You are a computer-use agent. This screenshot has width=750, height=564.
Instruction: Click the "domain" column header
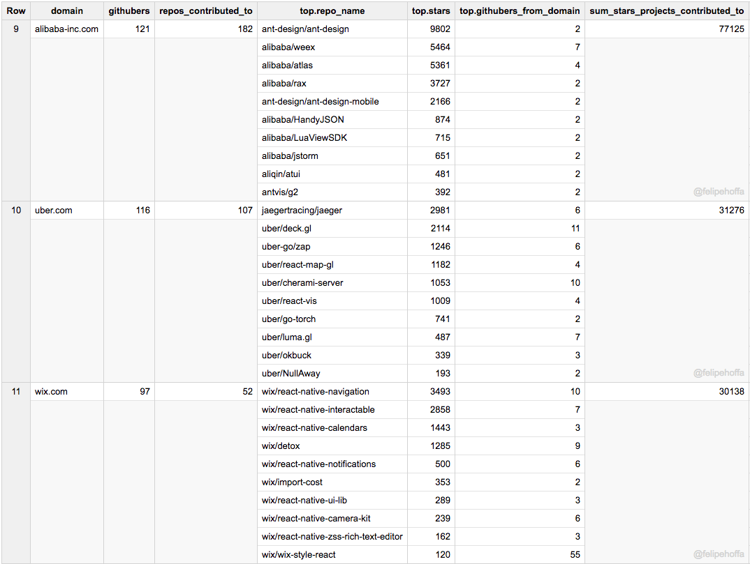(x=67, y=11)
